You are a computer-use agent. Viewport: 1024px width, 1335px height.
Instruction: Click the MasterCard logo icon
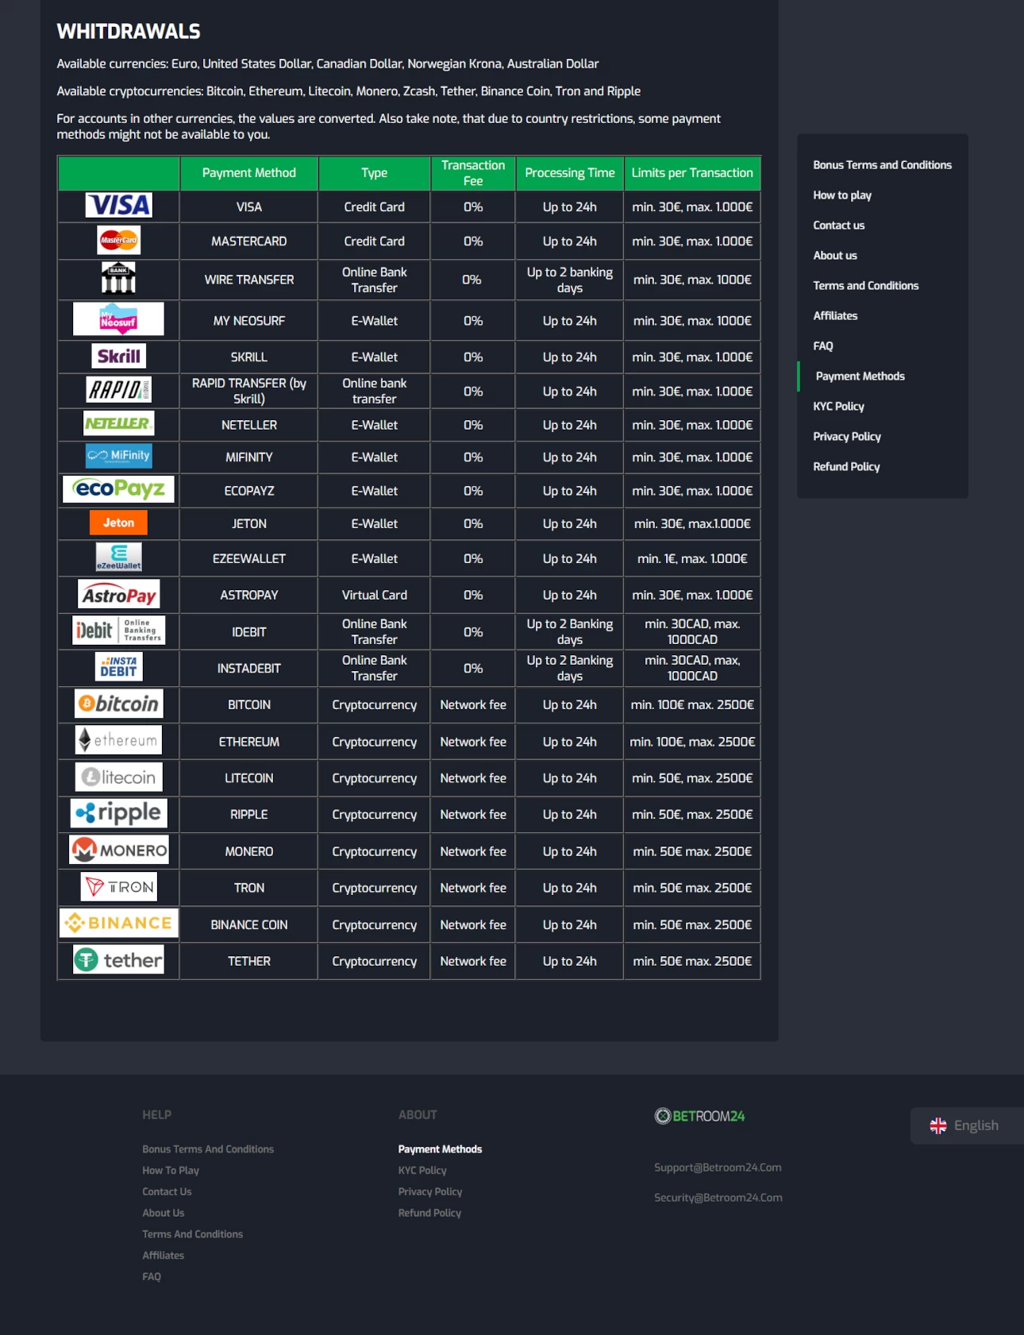coord(118,240)
